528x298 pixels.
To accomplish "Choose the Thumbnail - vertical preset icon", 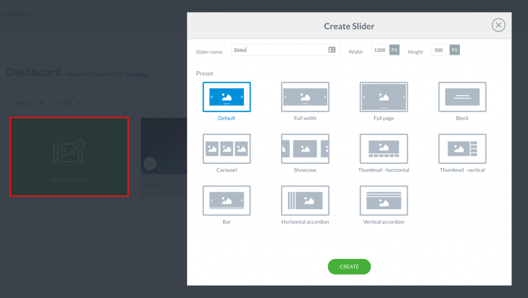I will click(463, 149).
